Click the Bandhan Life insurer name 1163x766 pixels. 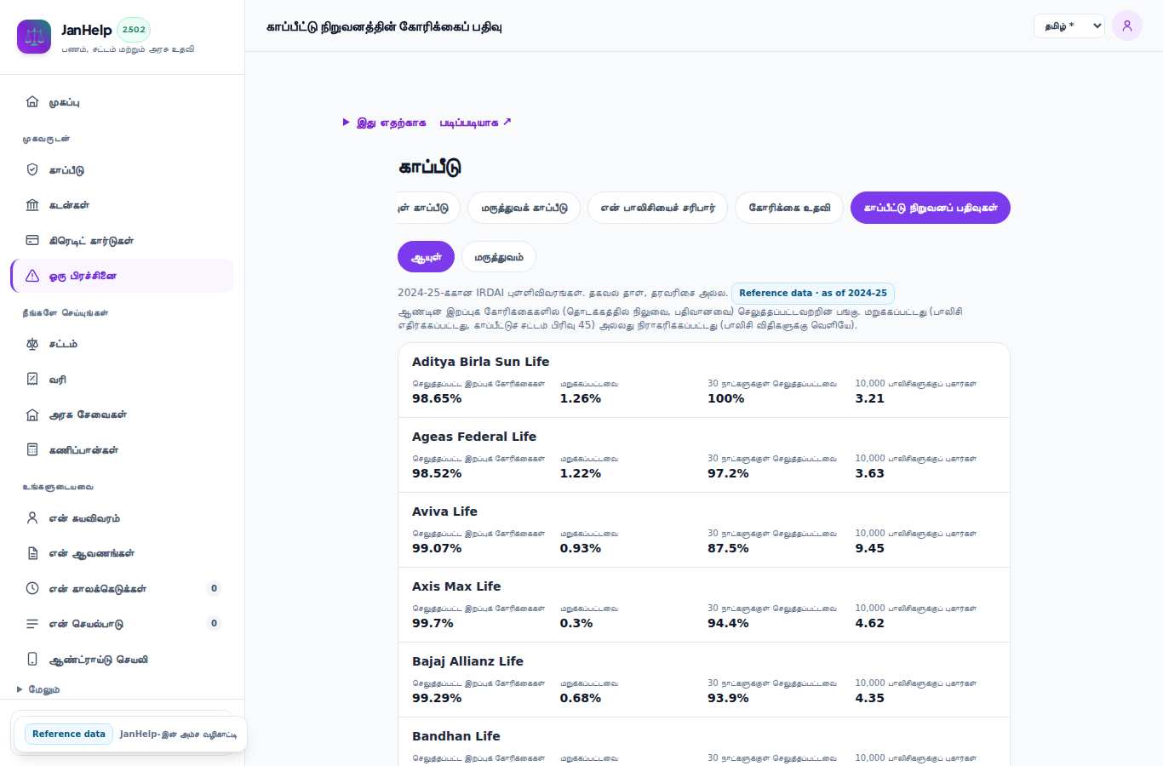coord(456,736)
